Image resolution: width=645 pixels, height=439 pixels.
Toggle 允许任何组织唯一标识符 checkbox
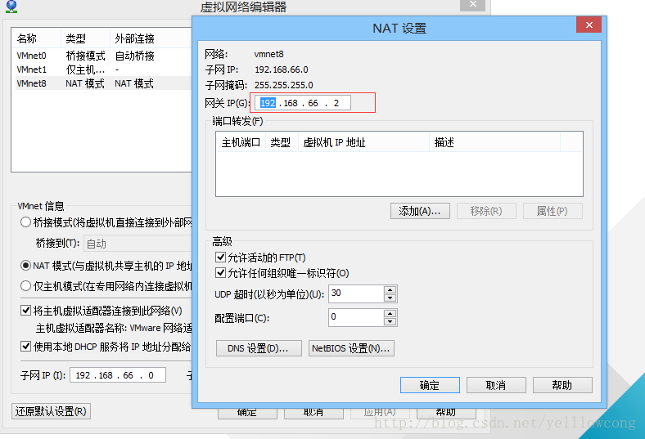pyautogui.click(x=220, y=273)
